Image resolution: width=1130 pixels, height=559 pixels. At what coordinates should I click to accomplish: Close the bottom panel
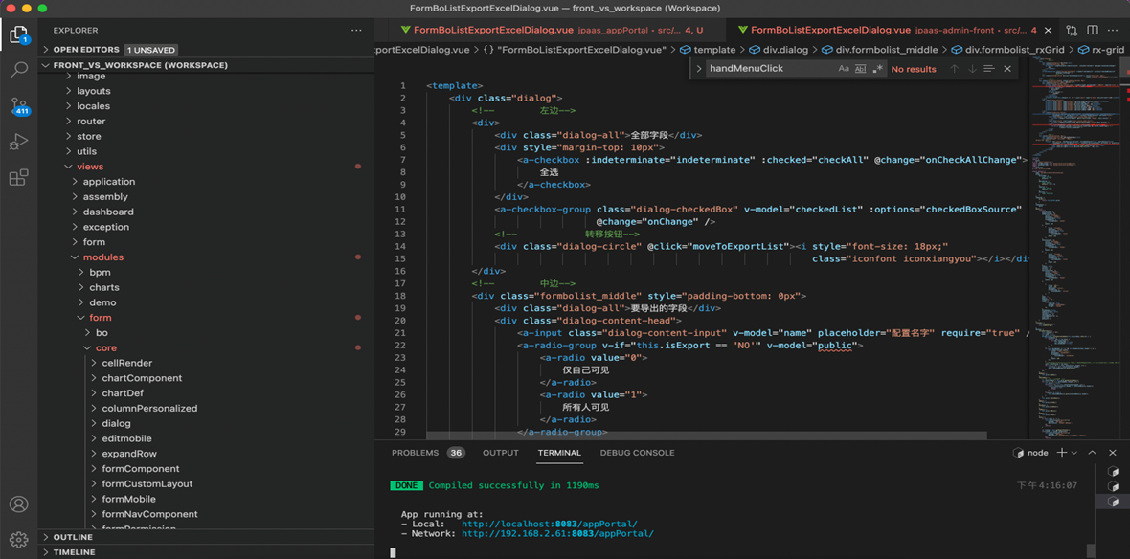(x=1114, y=453)
